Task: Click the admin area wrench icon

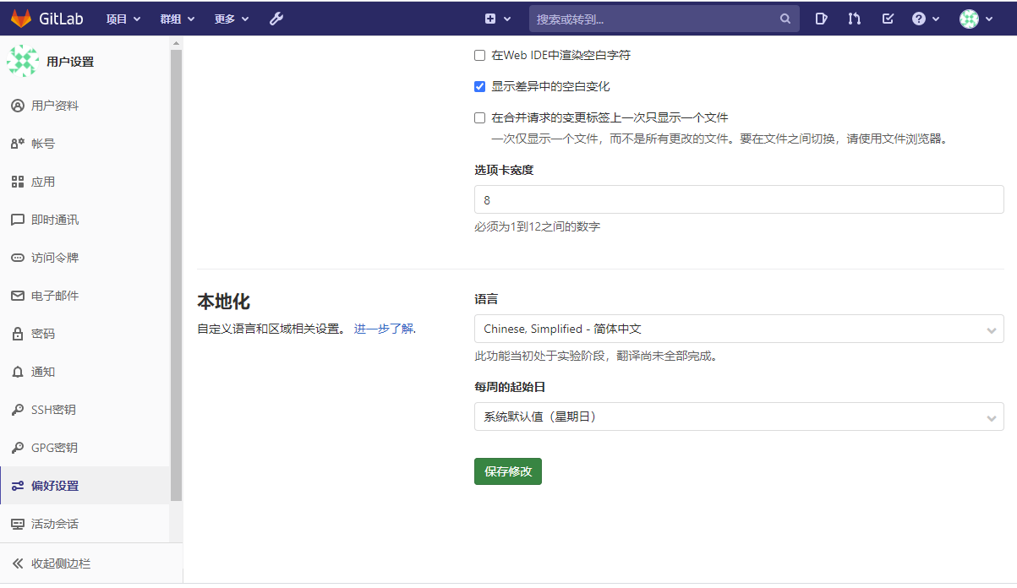Action: click(x=276, y=19)
